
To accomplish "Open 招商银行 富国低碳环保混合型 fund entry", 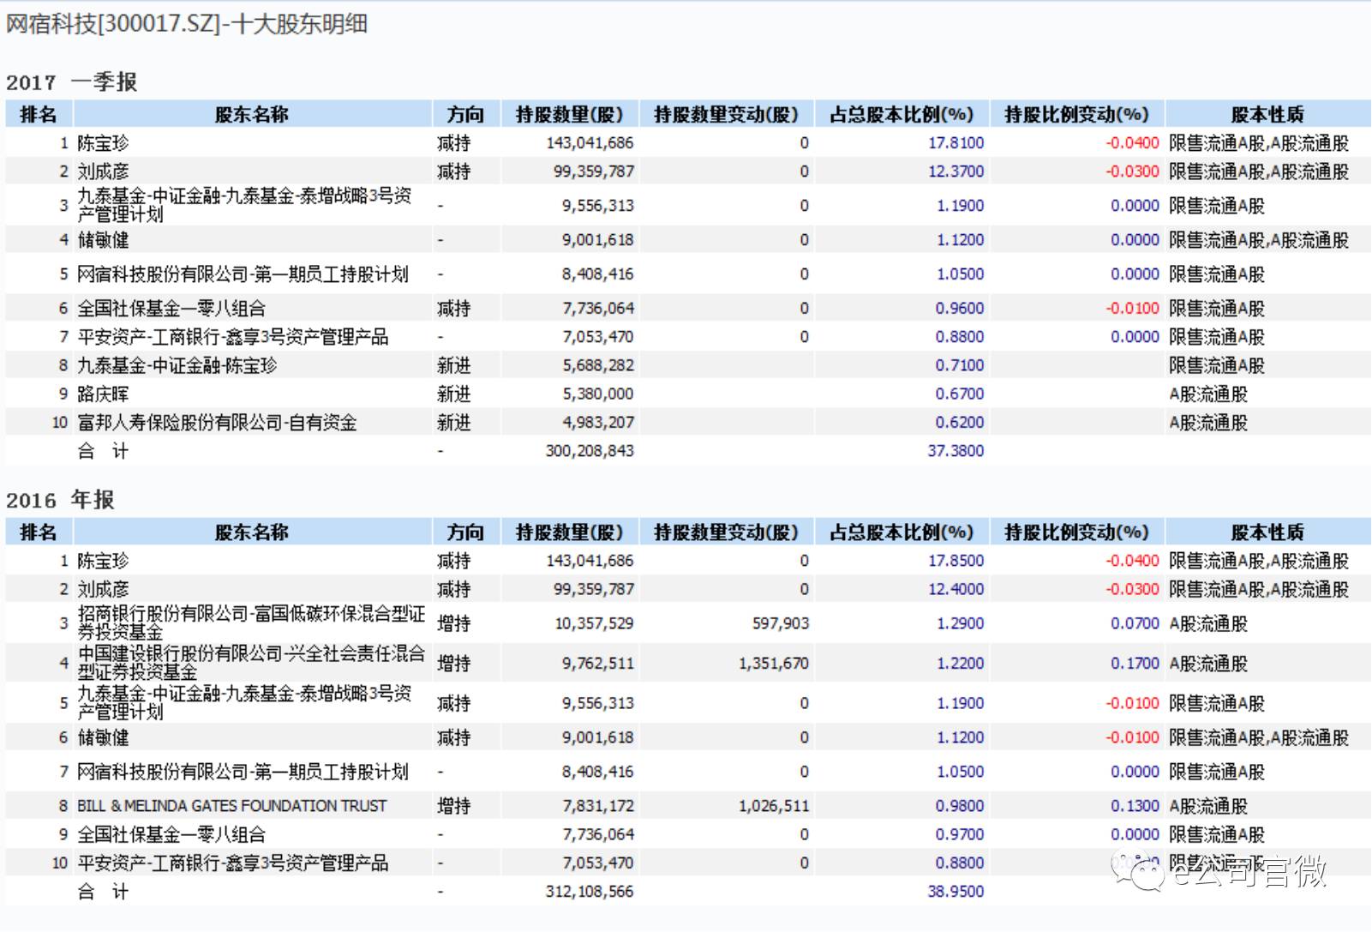I will [251, 623].
